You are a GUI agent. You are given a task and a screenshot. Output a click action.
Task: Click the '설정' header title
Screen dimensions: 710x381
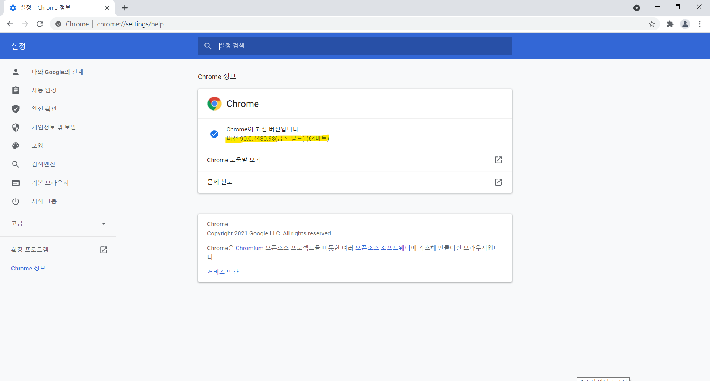click(x=18, y=46)
